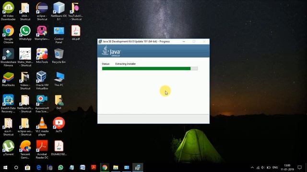Screen dimensions: 307x172
Task: Click the Java installer title bar icon
Action: pyautogui.click(x=100, y=42)
